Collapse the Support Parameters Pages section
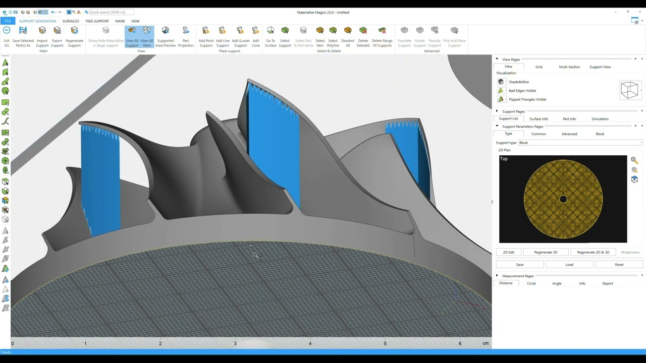 coord(497,127)
